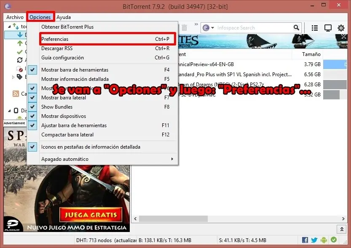Open the Opciones menu
This screenshot has width=351, height=248.
(40, 17)
